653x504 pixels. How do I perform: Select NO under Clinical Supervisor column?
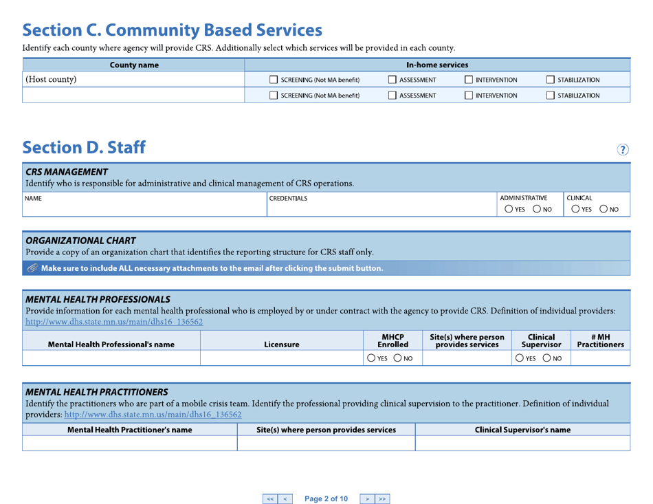(x=547, y=358)
